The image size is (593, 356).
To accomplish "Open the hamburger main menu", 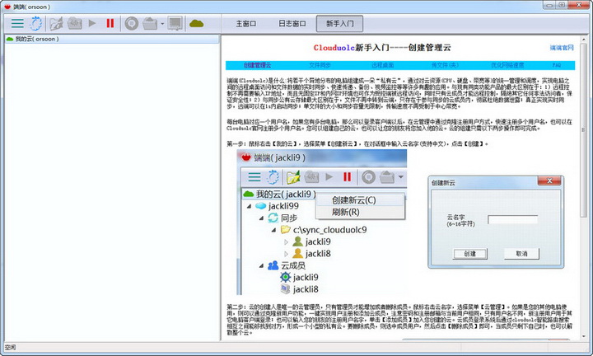I will [x=17, y=23].
